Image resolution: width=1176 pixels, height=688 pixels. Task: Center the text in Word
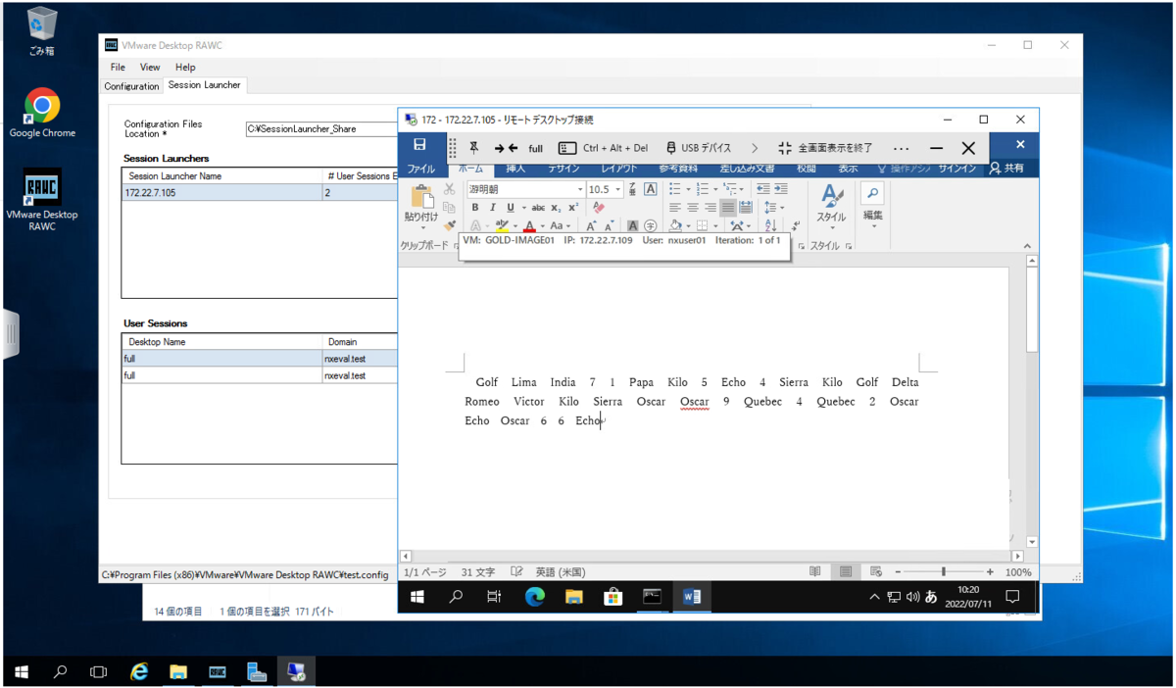tap(693, 208)
